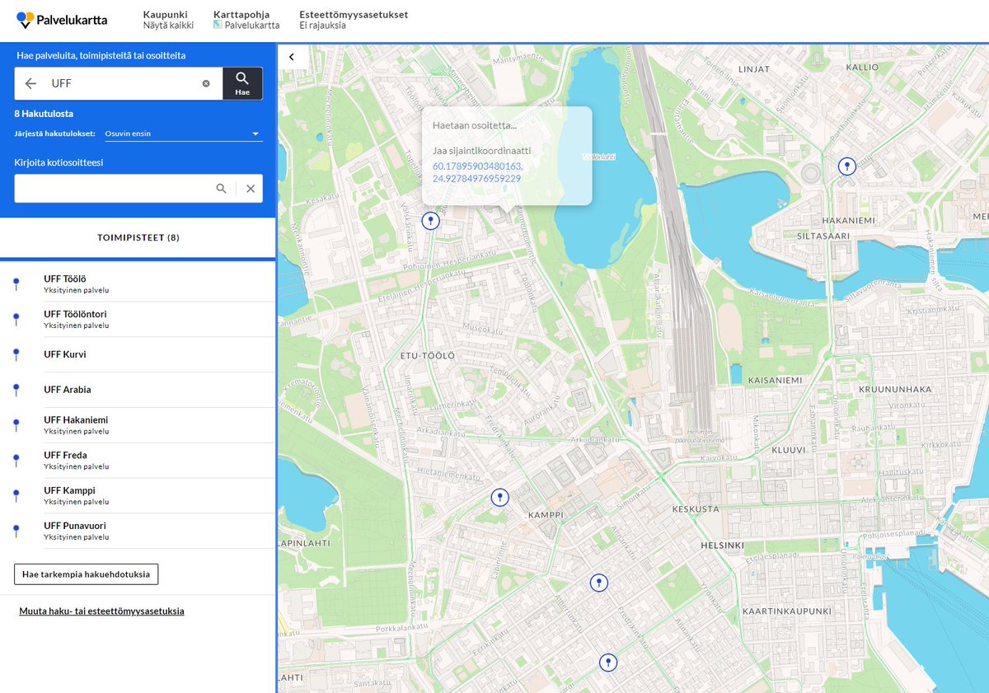Click the pin icon beside UFF Freda

pos(16,461)
